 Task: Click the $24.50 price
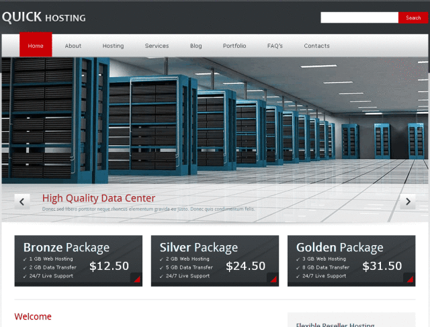point(246,266)
